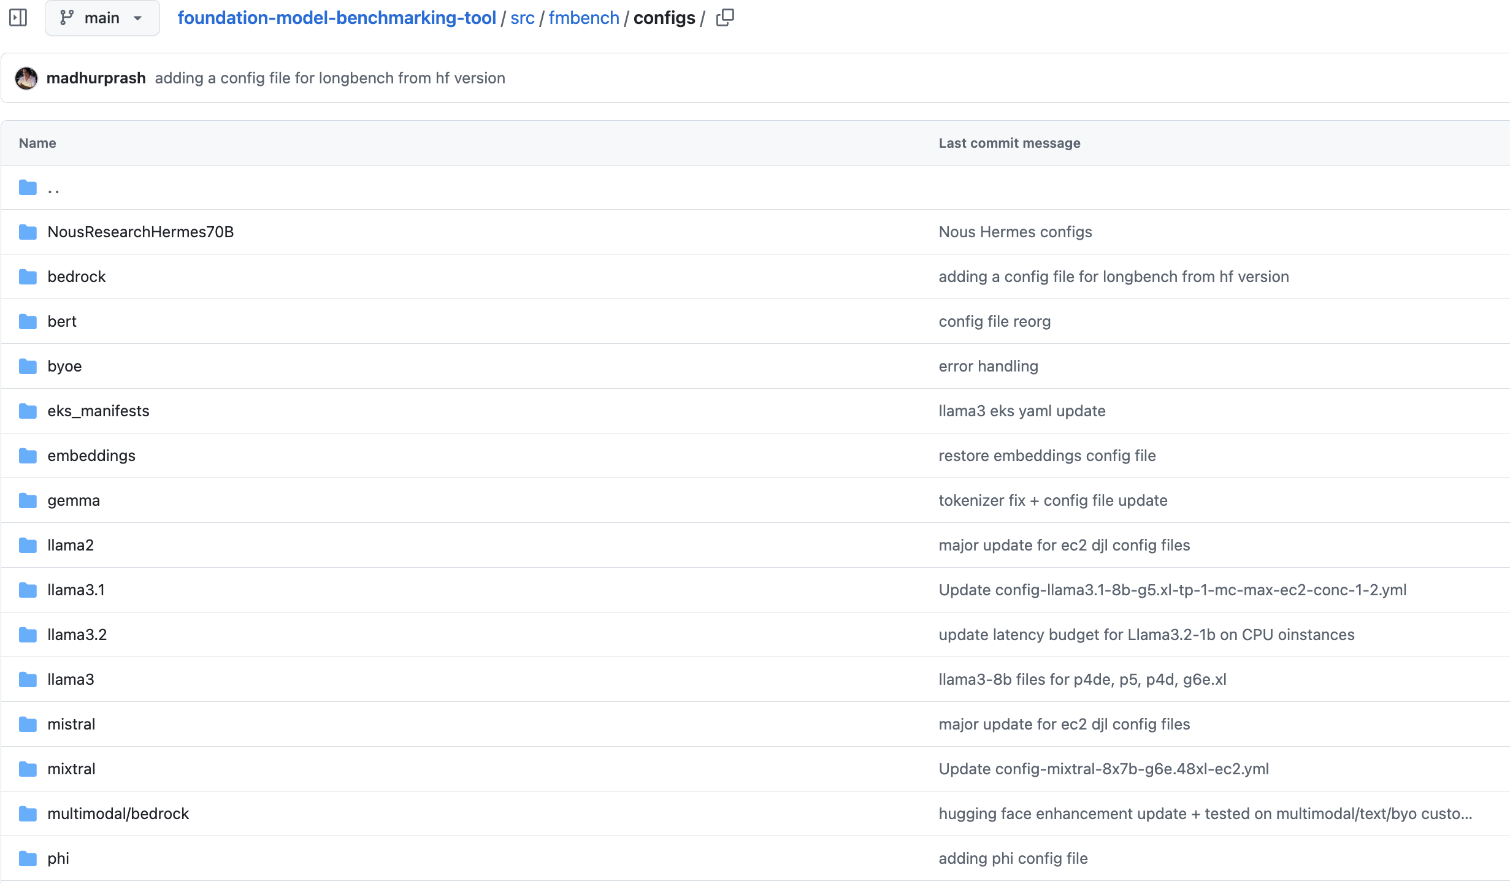Click the llama2 folder icon
Viewport: 1510px width, 884px height.
[x=28, y=545]
